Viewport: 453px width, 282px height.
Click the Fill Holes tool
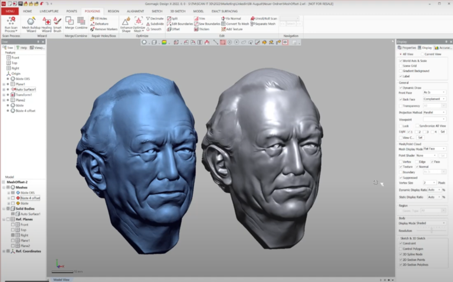pos(99,18)
